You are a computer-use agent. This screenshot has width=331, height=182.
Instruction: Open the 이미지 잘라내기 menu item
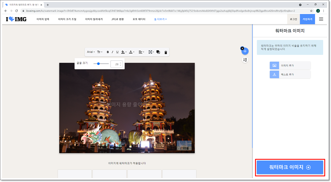pos(94,19)
